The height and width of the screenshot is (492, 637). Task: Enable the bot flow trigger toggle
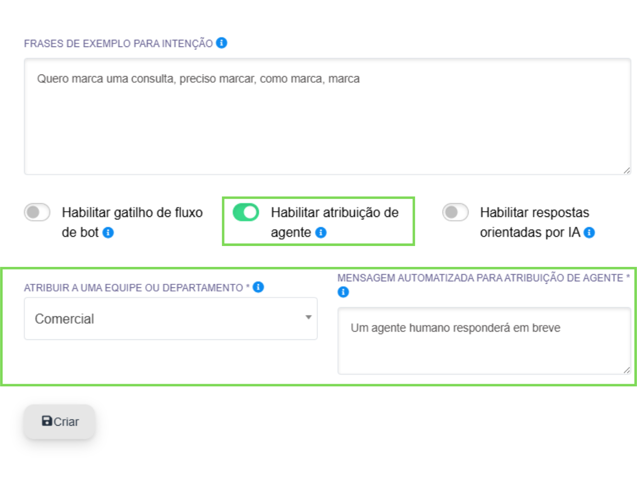point(37,212)
